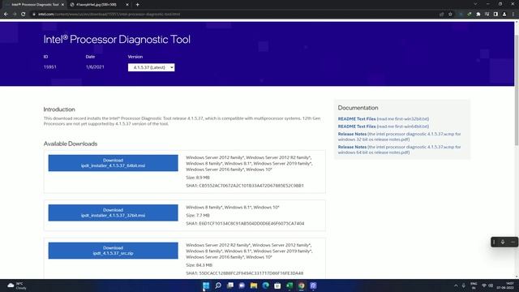Click the SHA1 hash of the 32bit installer
519x292 pixels.
(245, 224)
